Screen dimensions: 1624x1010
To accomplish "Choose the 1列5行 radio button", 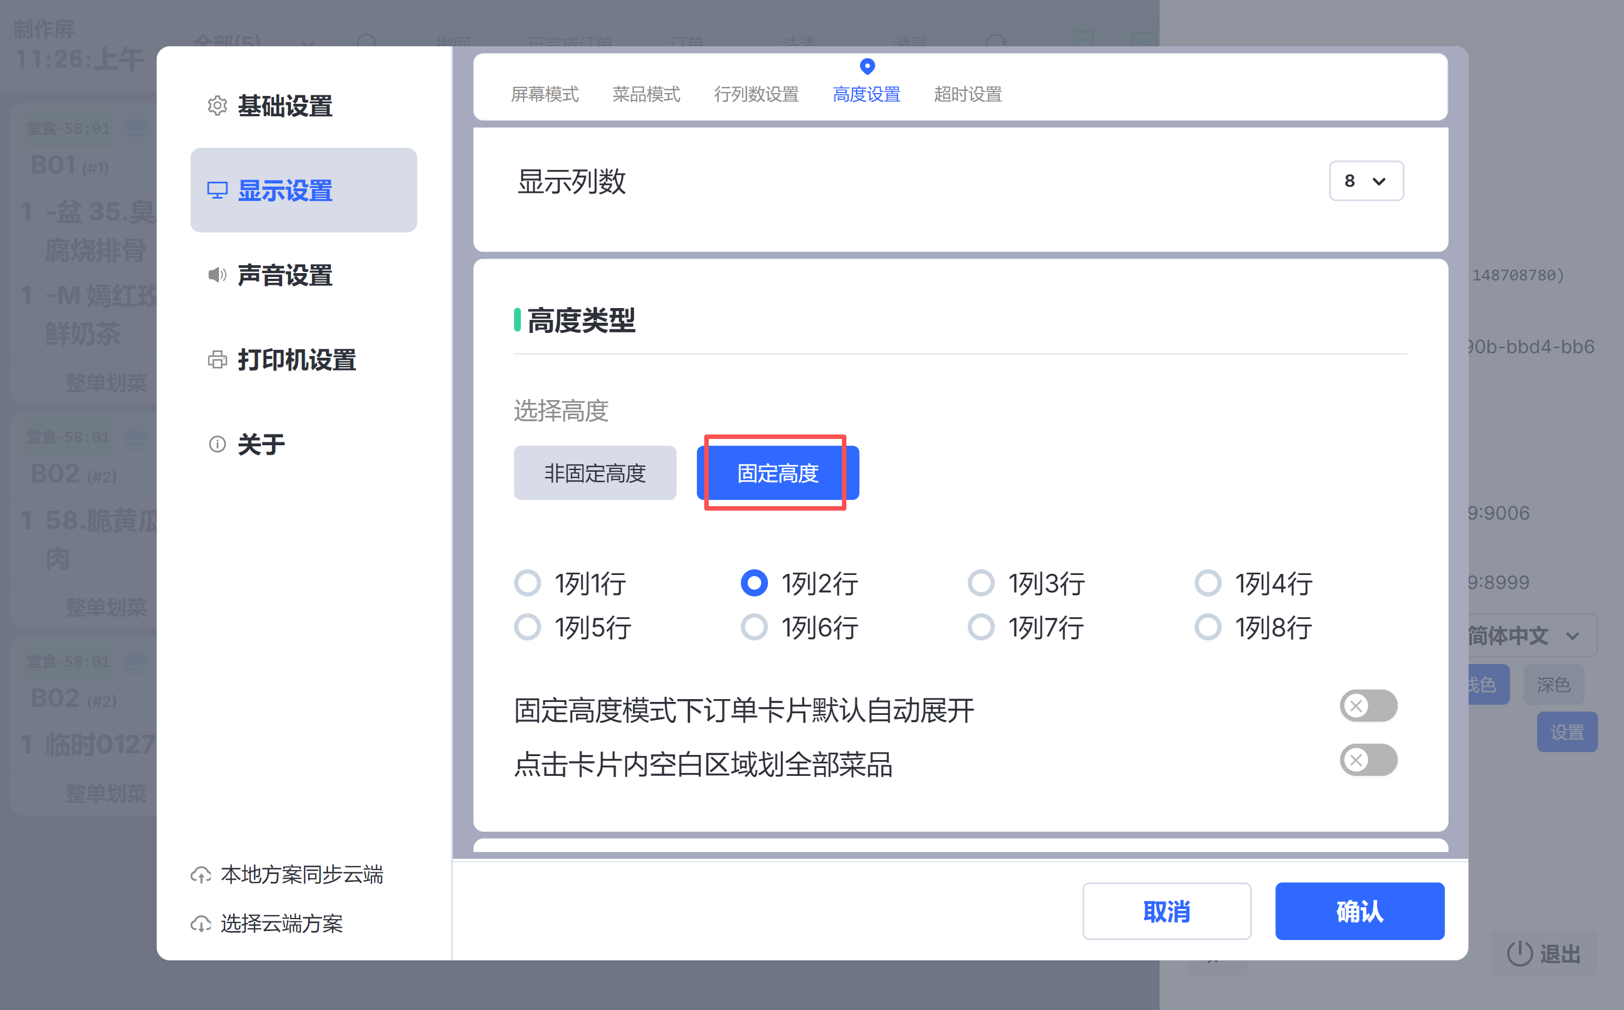I will (x=527, y=627).
